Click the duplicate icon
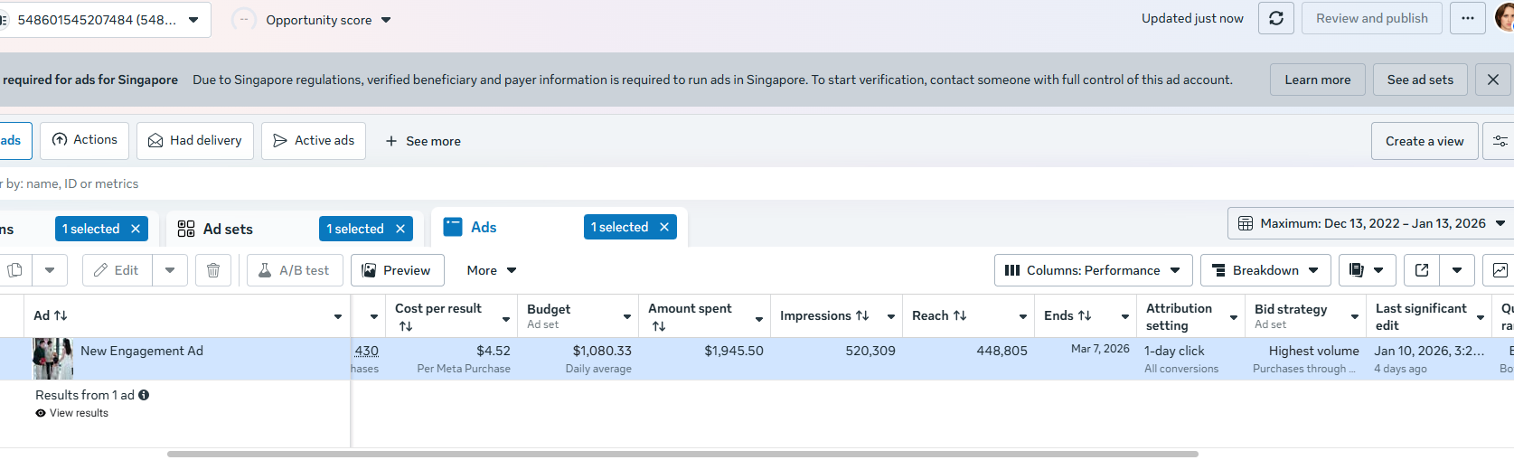1514x460 pixels. [x=15, y=270]
